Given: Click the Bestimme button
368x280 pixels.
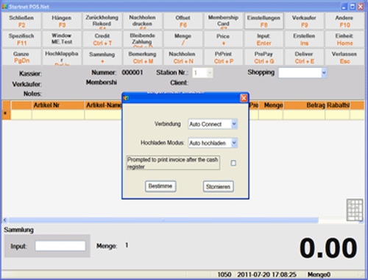Looking at the screenshot, I should point(160,186).
